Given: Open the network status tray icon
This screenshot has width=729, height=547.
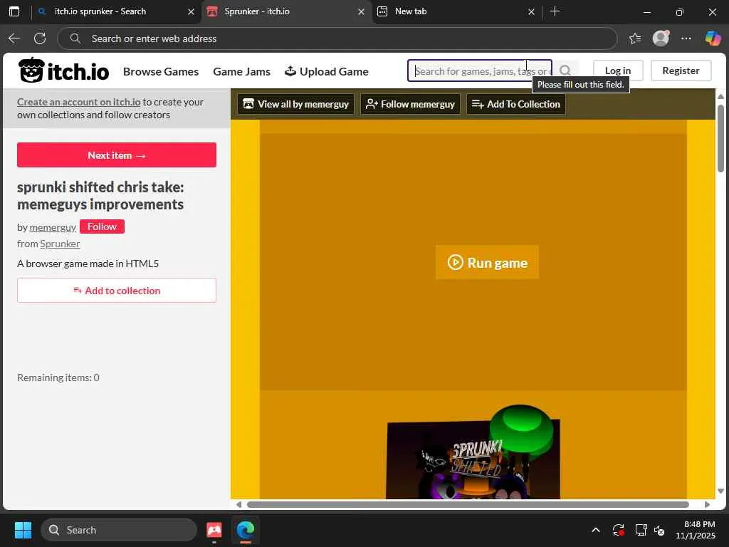Looking at the screenshot, I should coord(641,530).
